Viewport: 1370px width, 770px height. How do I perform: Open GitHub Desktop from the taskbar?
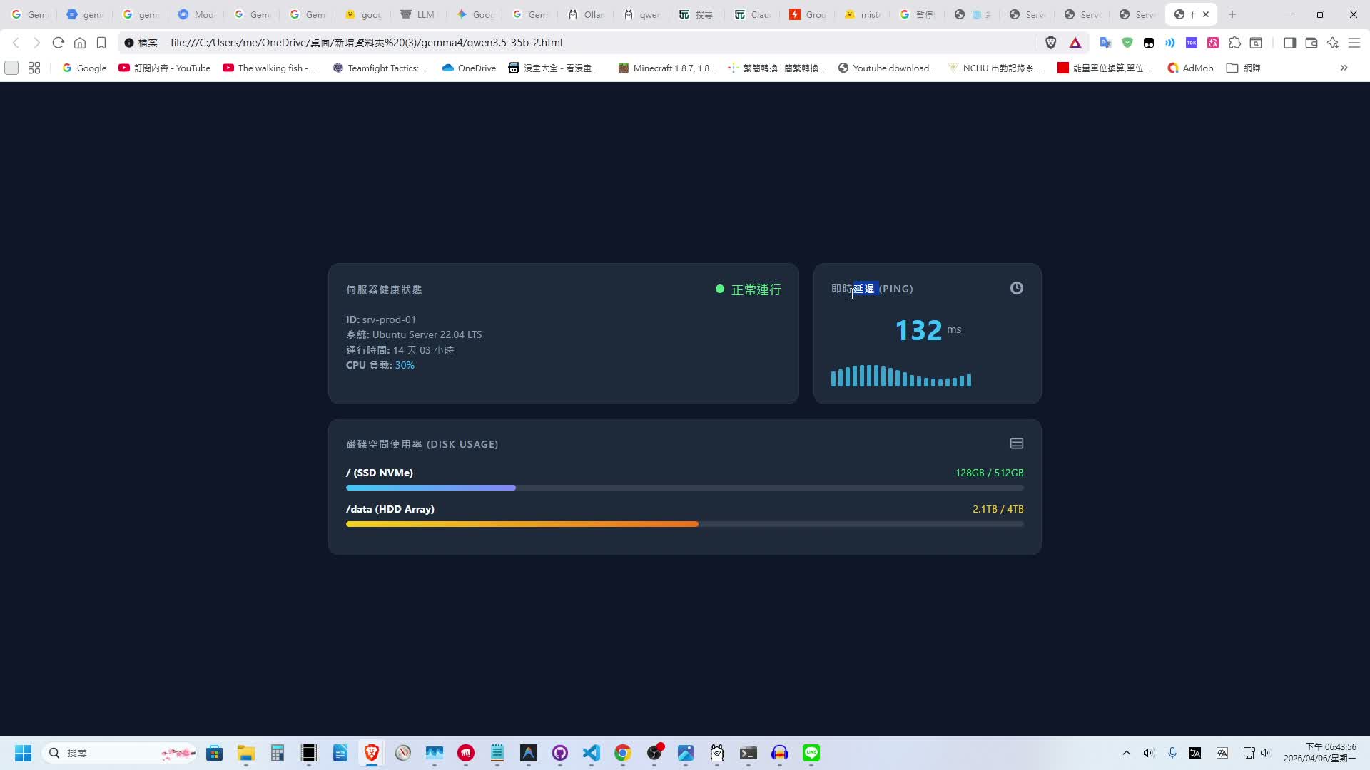560,753
